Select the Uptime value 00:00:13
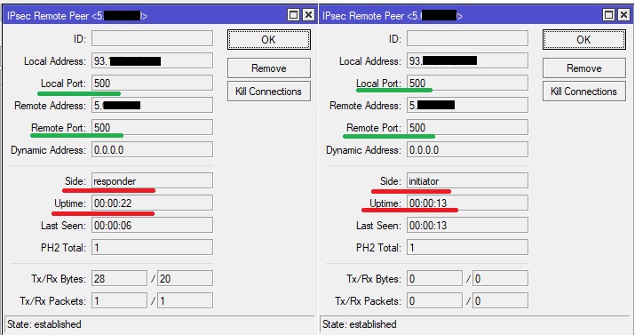635x335 pixels. tap(467, 203)
